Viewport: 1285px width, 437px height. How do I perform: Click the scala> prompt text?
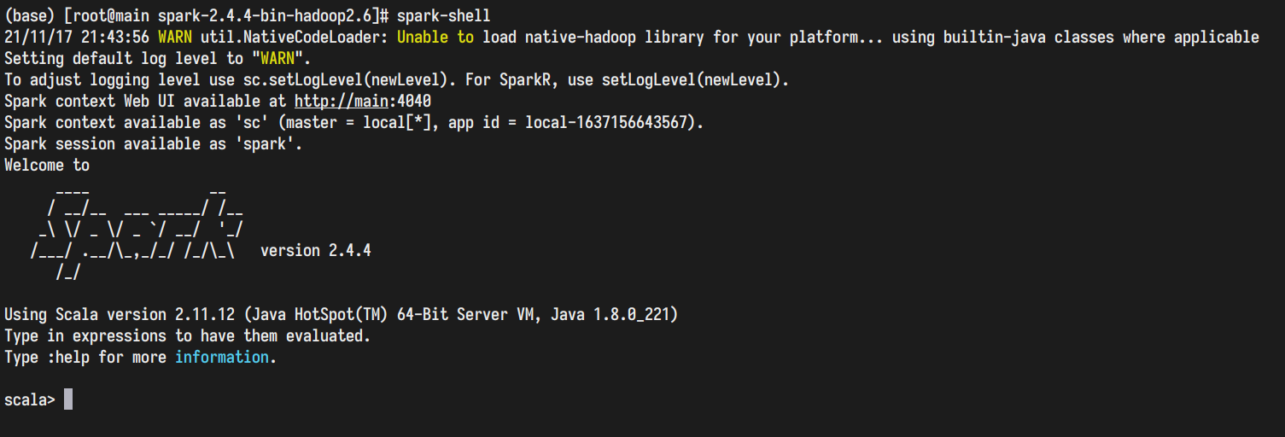tap(30, 400)
